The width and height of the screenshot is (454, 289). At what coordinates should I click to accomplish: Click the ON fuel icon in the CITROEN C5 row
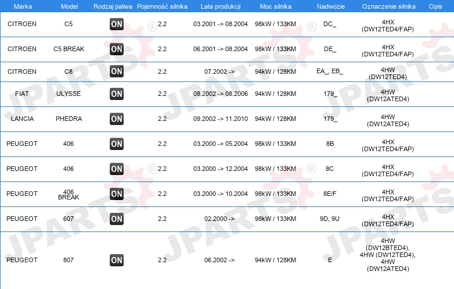[117, 24]
